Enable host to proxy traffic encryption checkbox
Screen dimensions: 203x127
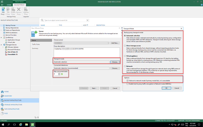127,84
